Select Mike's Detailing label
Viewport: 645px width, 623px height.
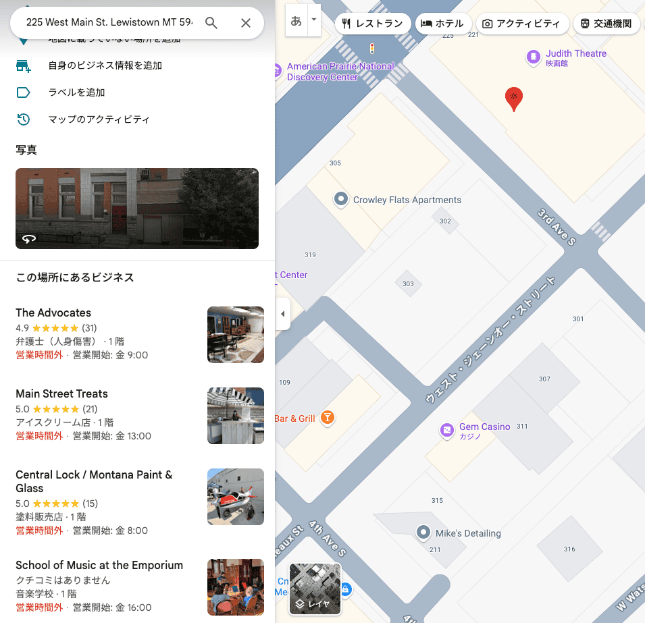(468, 533)
